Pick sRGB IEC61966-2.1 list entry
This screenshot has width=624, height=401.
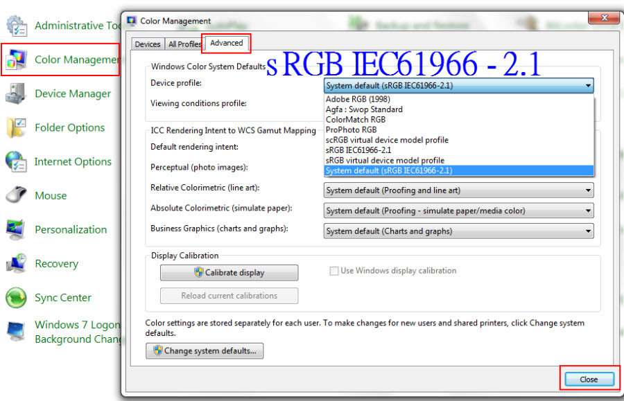coord(459,150)
